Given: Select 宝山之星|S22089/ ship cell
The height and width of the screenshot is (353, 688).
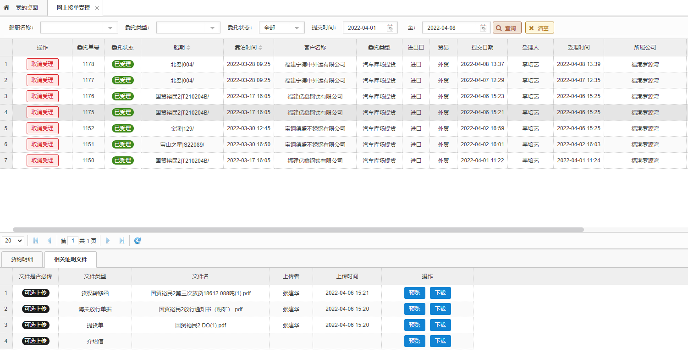Looking at the screenshot, I should [182, 144].
